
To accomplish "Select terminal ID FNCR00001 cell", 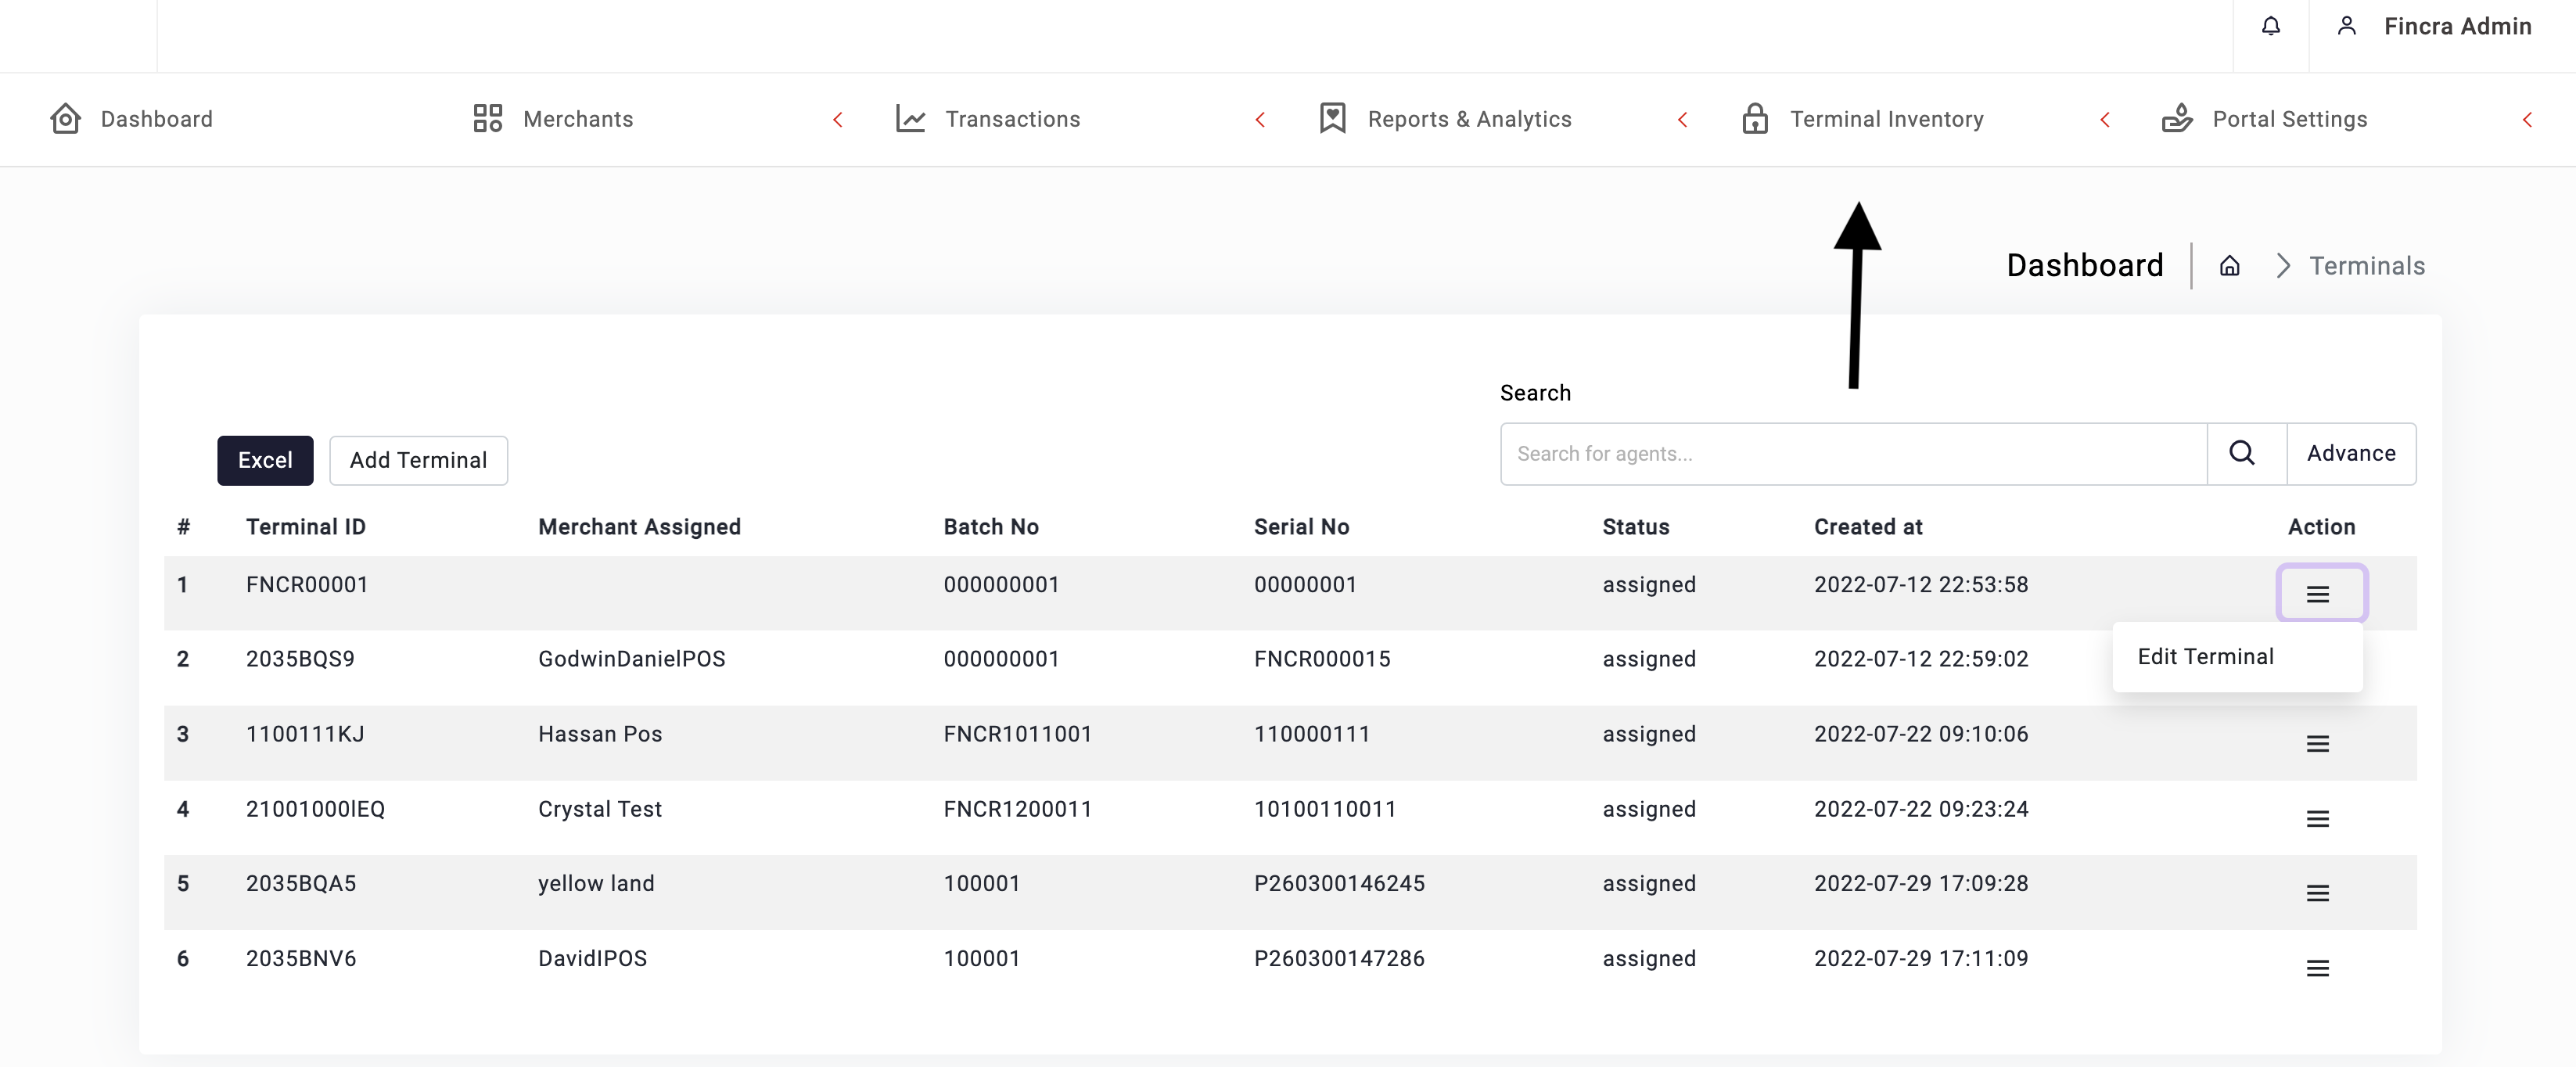I will [306, 585].
